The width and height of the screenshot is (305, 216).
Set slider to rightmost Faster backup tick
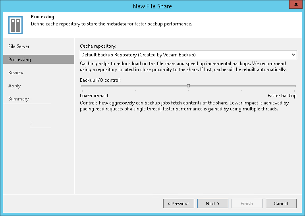[295, 91]
